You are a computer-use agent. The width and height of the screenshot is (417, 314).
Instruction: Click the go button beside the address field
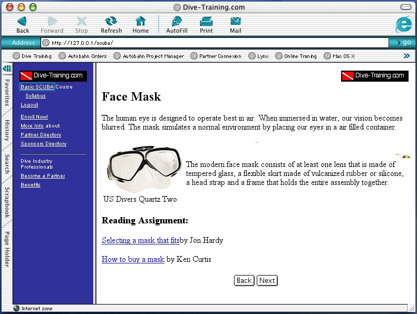point(404,42)
